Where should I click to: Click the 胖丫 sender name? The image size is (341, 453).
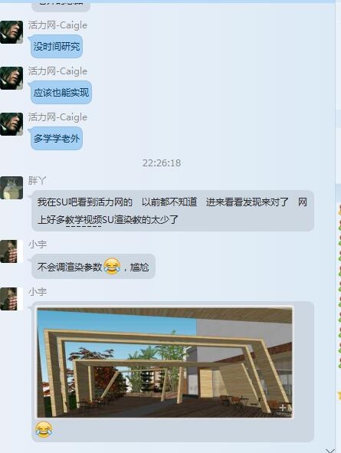37,181
